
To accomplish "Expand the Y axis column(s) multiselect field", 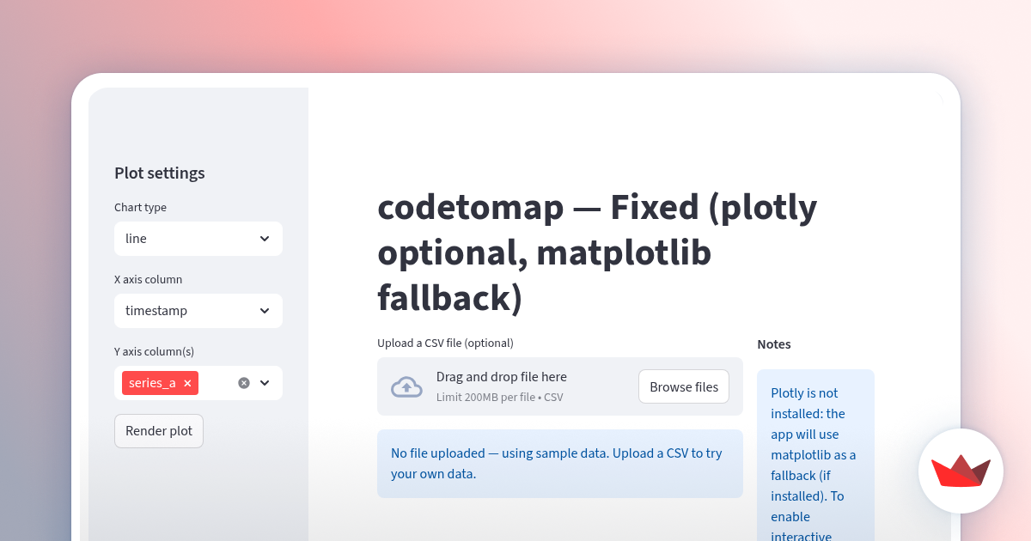I will coord(215,383).
